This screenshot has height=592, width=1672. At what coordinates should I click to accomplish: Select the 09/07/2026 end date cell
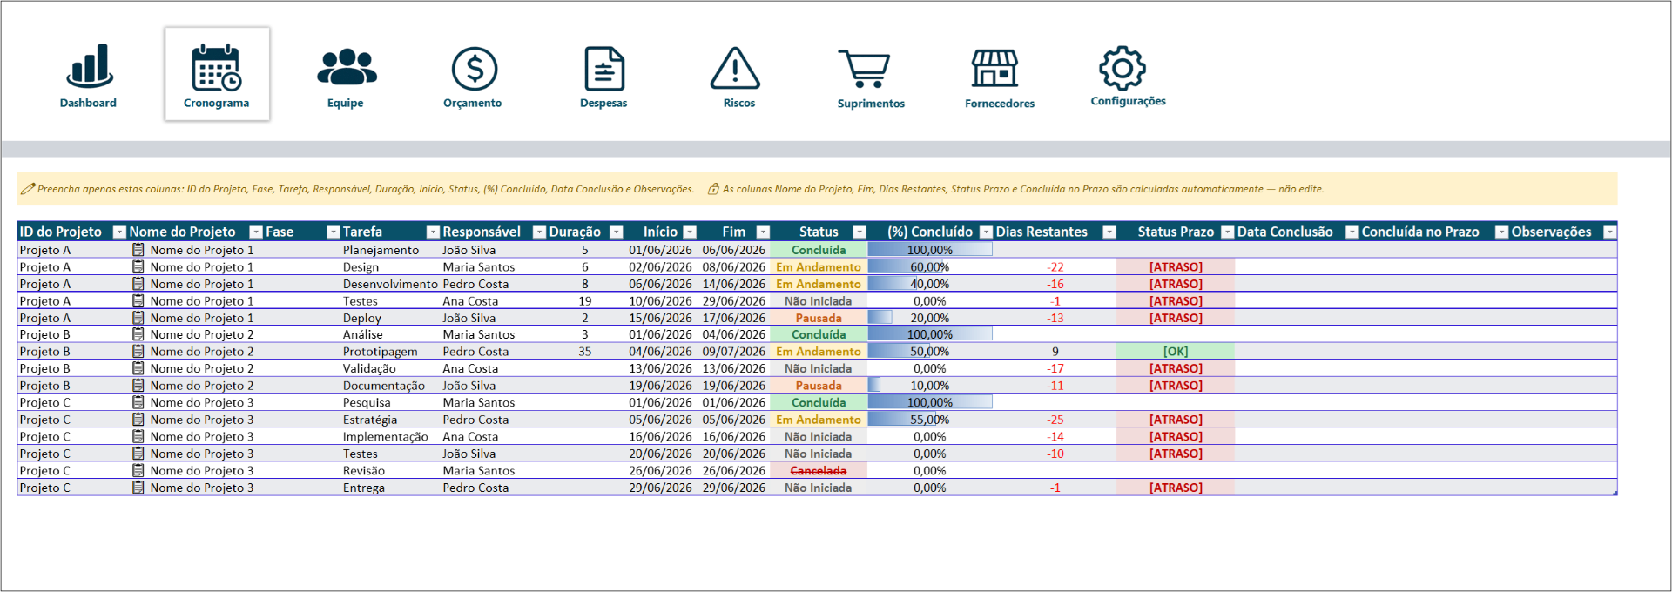point(734,352)
